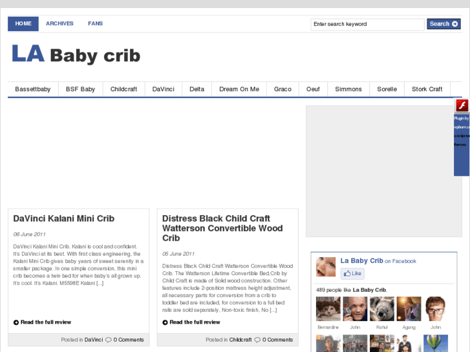Screen dimensions: 470x352
Task: Click the 05 June 2011 post date
Action: pyautogui.click(x=178, y=254)
